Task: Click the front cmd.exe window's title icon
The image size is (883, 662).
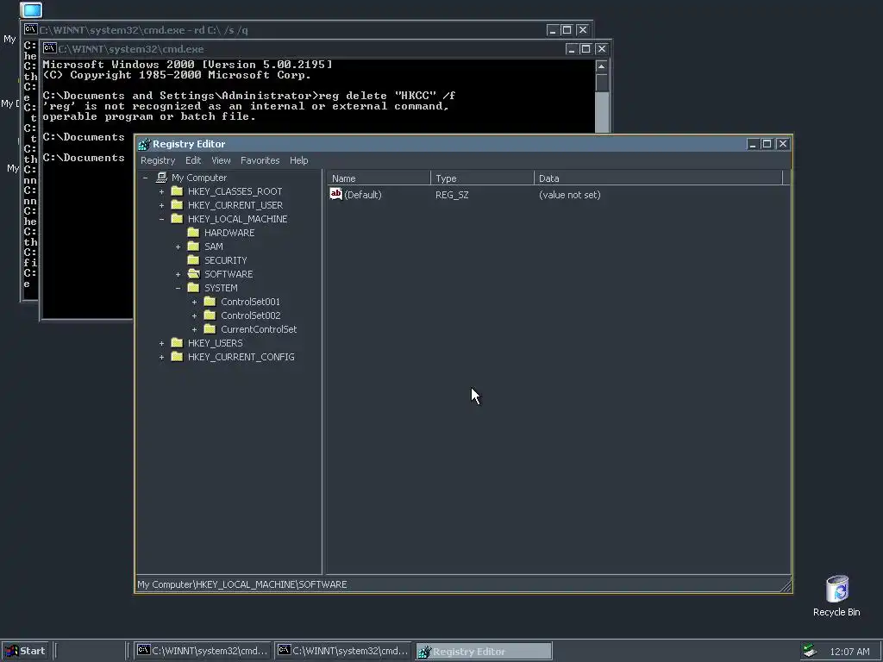Action: point(49,48)
